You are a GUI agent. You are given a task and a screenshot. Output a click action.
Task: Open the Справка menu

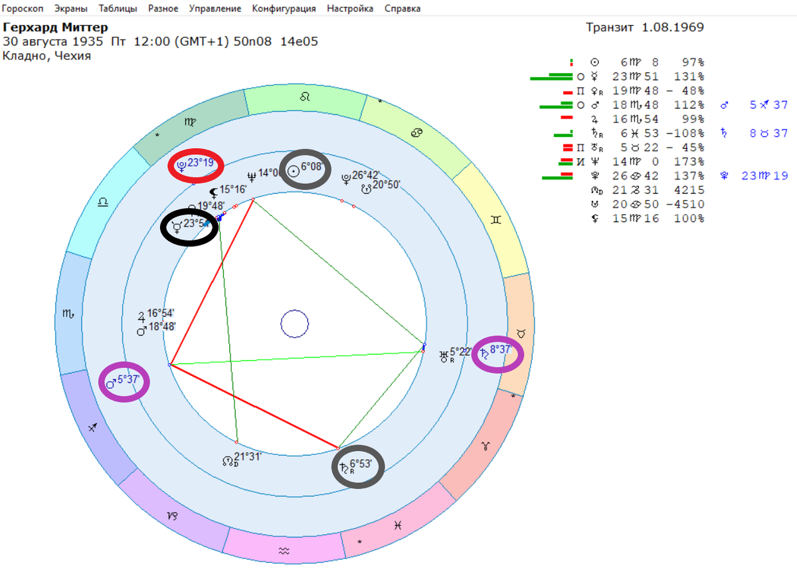click(x=402, y=9)
